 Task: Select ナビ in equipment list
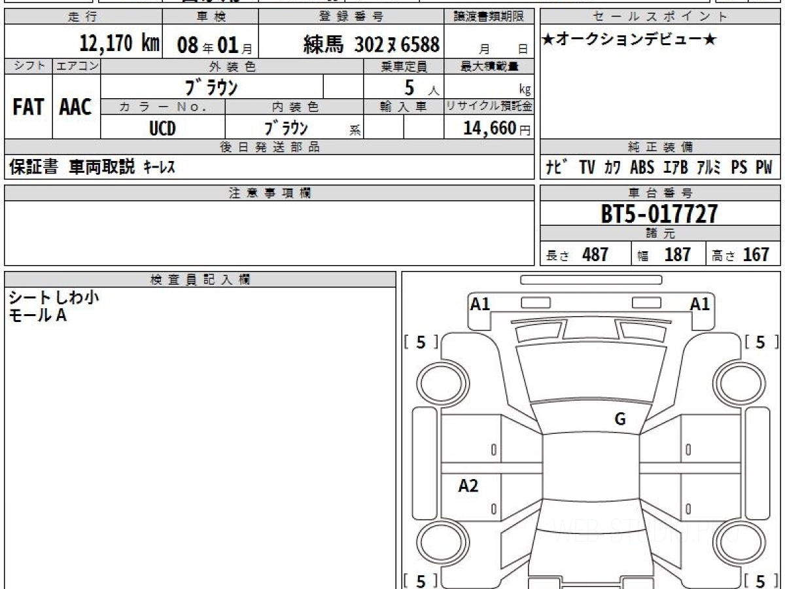pyautogui.click(x=557, y=168)
